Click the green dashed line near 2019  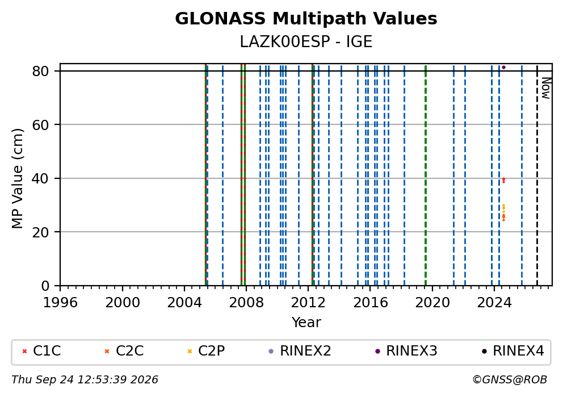click(426, 175)
